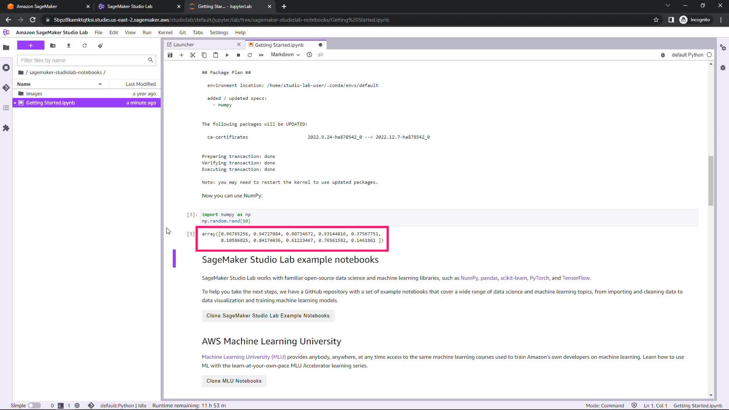The height and width of the screenshot is (410, 729).
Task: Open the Kernel menu
Action: pos(165,33)
